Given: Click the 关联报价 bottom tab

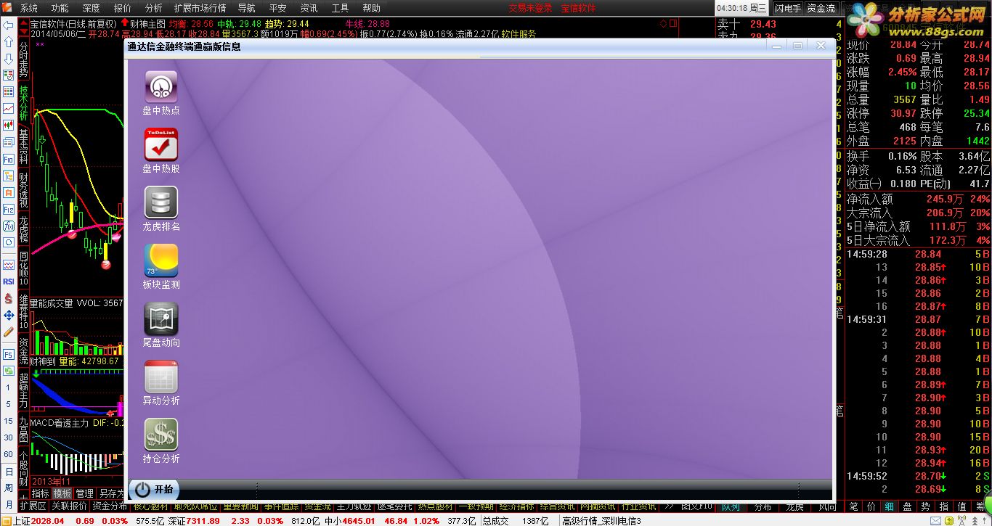Looking at the screenshot, I should (x=69, y=506).
